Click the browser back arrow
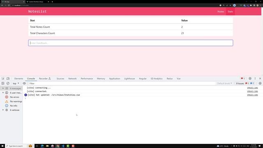The width and height of the screenshot is (263, 148). tap(2, 5)
